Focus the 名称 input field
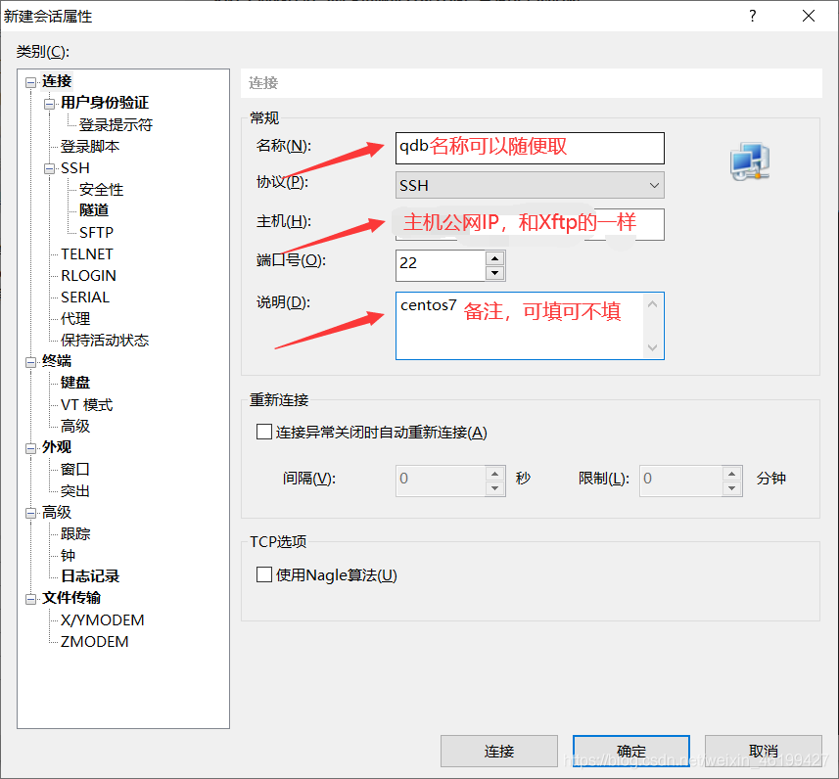Viewport: 839px width, 779px height. coord(530,148)
